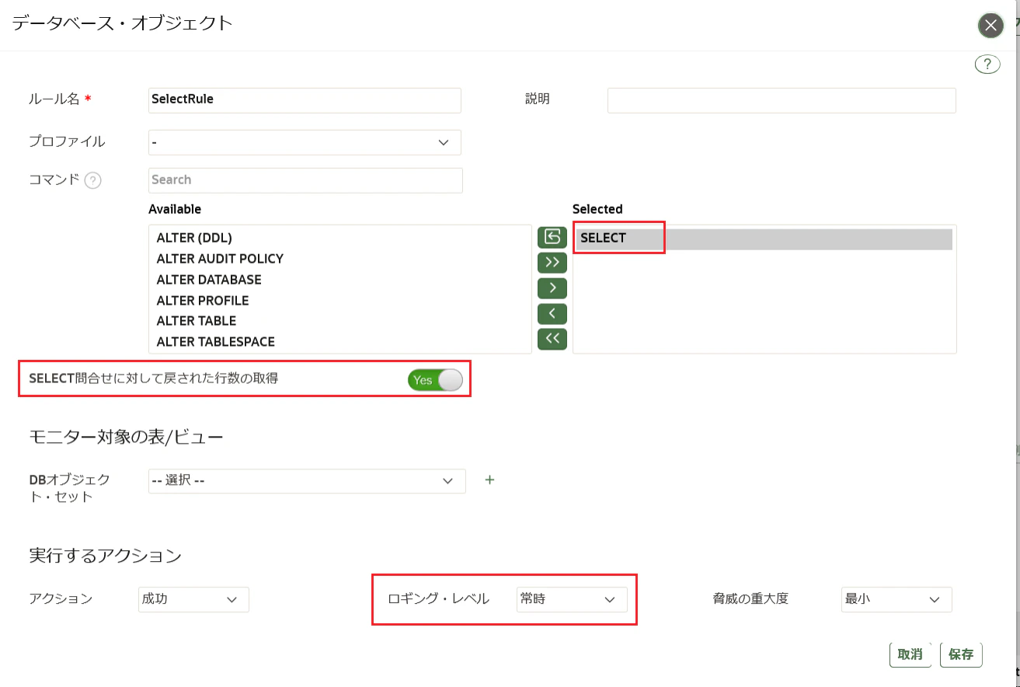Click the 保存 button
The image size is (1020, 687).
[961, 654]
